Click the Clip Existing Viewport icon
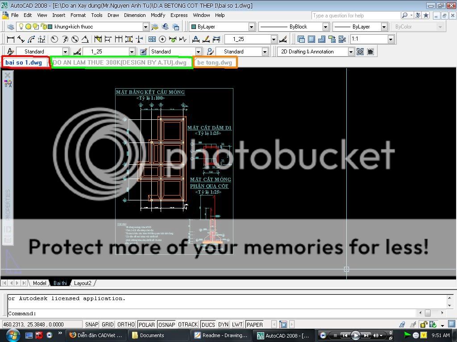Screen dimensions: 457x342 342,39
